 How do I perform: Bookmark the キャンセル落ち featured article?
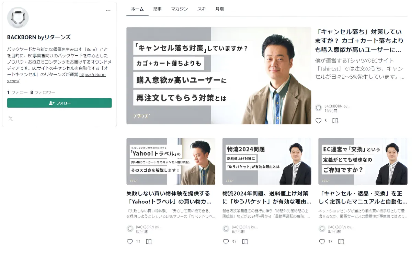(335, 121)
